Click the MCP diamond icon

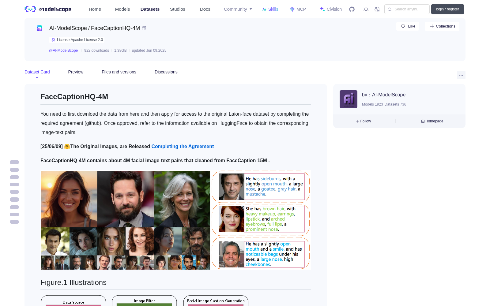tap(292, 9)
